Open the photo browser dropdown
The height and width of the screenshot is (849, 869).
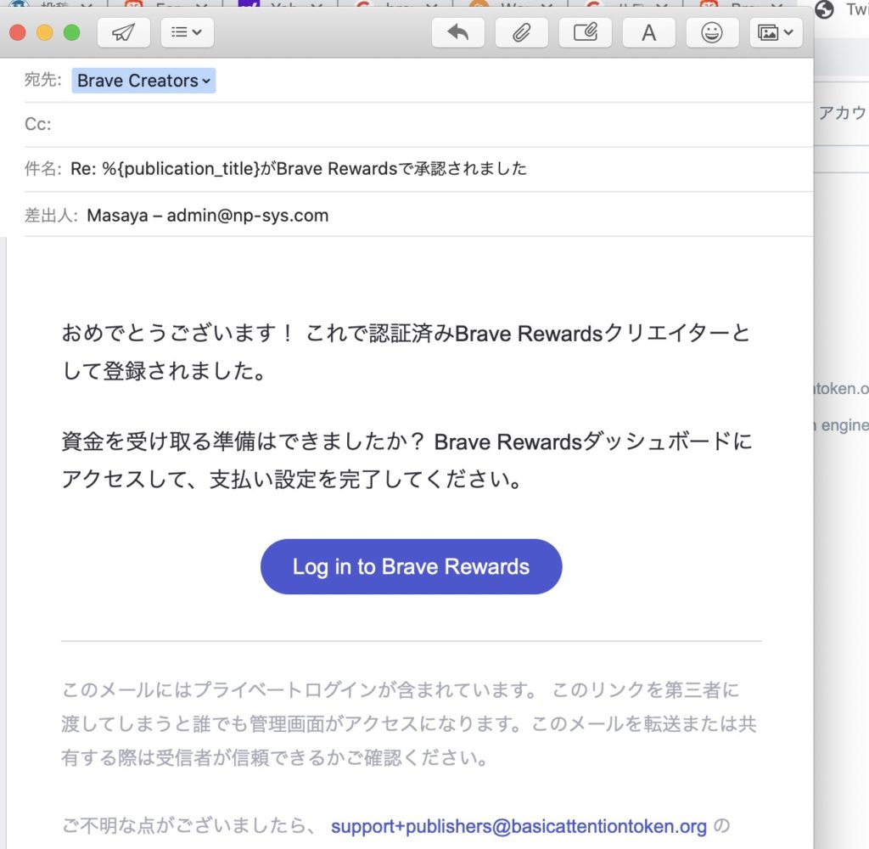pyautogui.click(x=776, y=33)
